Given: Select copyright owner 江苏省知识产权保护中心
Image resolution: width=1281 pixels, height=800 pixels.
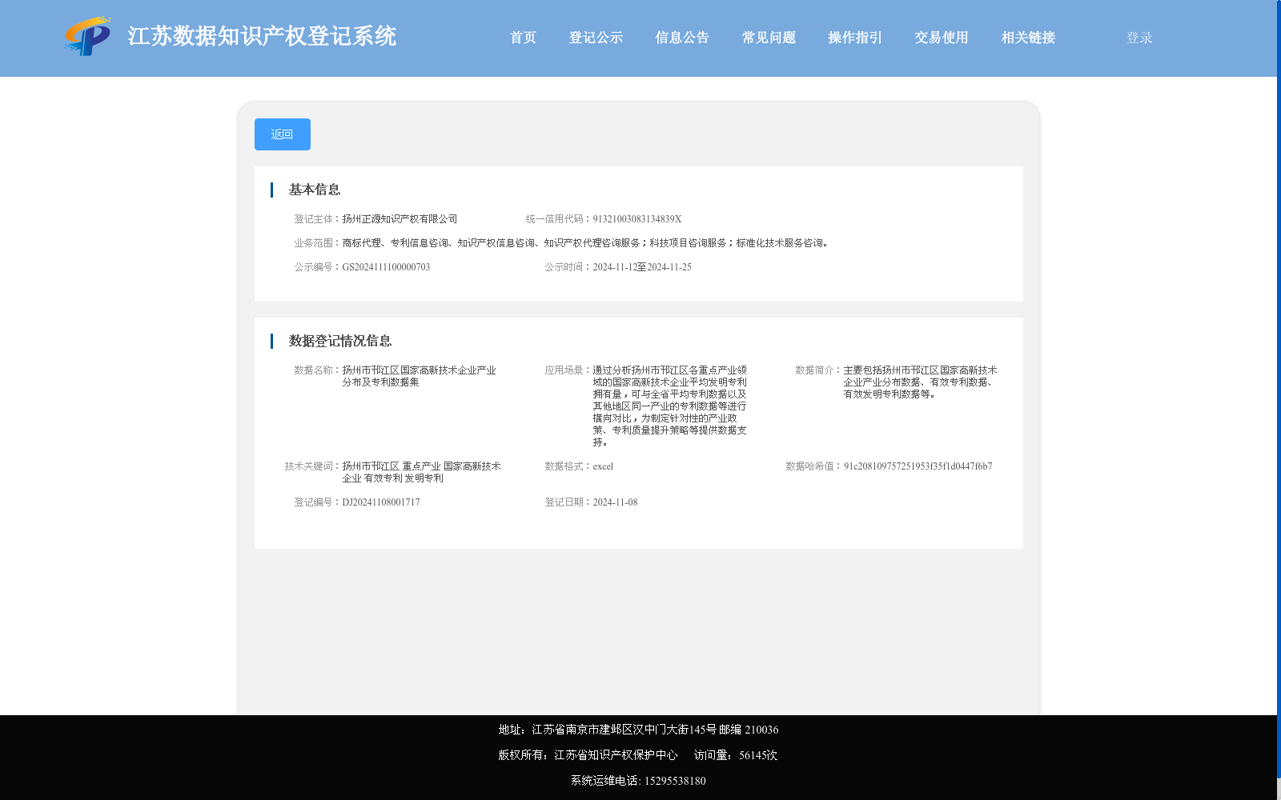Looking at the screenshot, I should pyautogui.click(x=616, y=755).
